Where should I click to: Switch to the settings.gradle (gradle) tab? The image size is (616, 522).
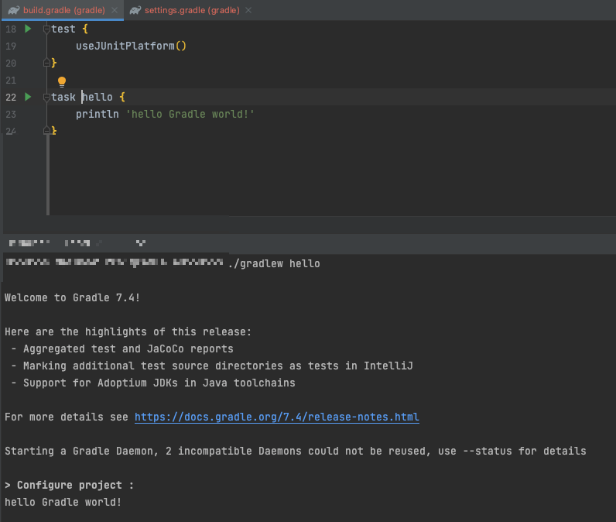tap(192, 10)
